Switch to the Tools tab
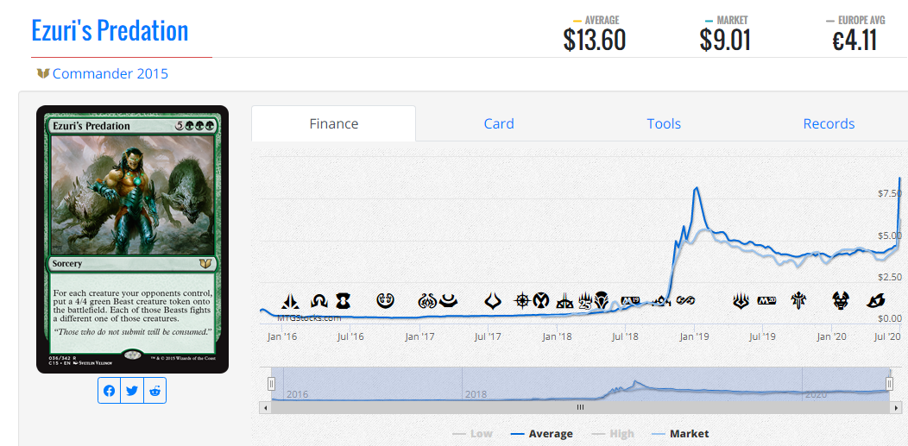This screenshot has width=908, height=446. tap(664, 123)
